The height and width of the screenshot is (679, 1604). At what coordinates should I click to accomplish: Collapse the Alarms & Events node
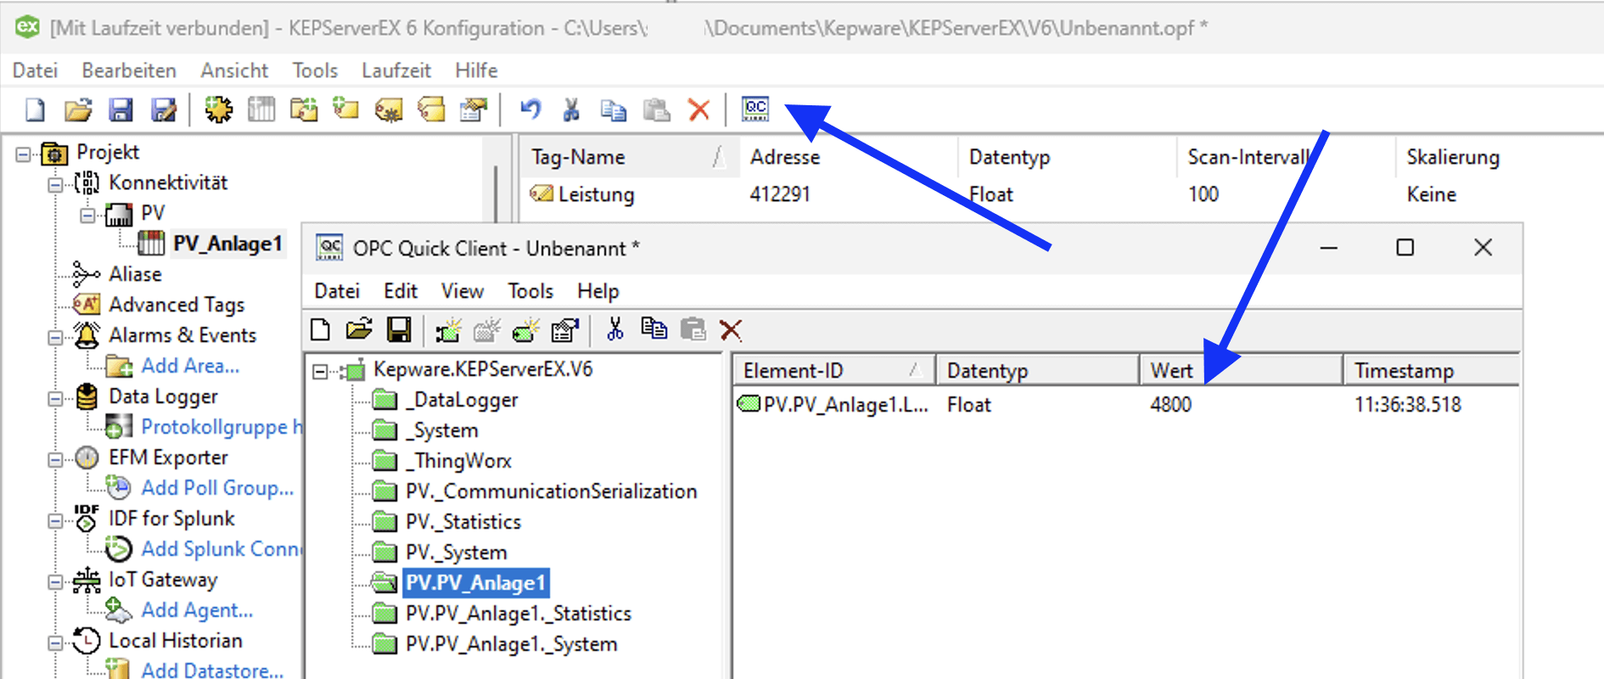click(55, 337)
